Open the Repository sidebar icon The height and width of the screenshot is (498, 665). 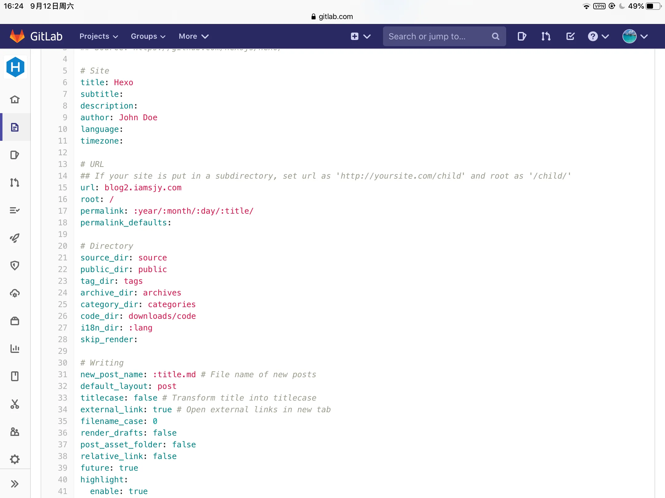coord(15,127)
